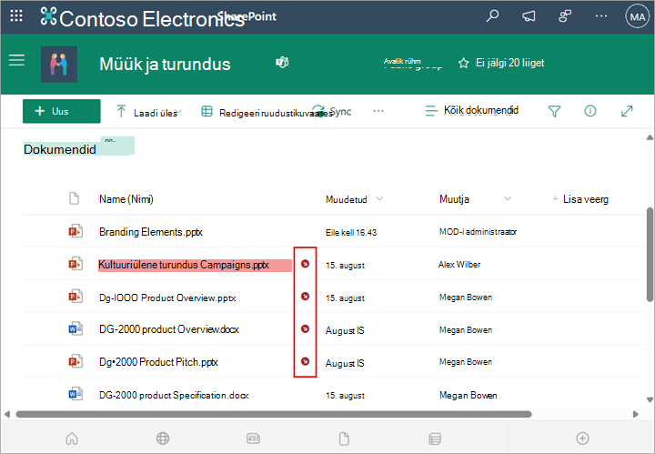Click the Müük ja turundus site logo
The width and height of the screenshot is (655, 454).
pos(59,64)
